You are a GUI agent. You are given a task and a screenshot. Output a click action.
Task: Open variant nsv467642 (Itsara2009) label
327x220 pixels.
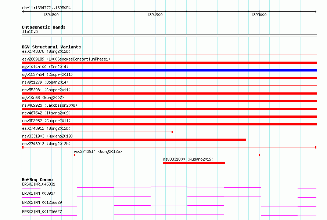pyautogui.click(x=46, y=113)
